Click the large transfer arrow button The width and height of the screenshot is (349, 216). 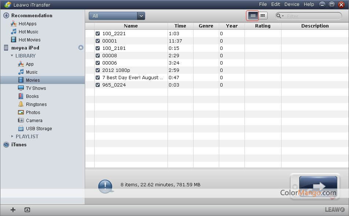318,186
